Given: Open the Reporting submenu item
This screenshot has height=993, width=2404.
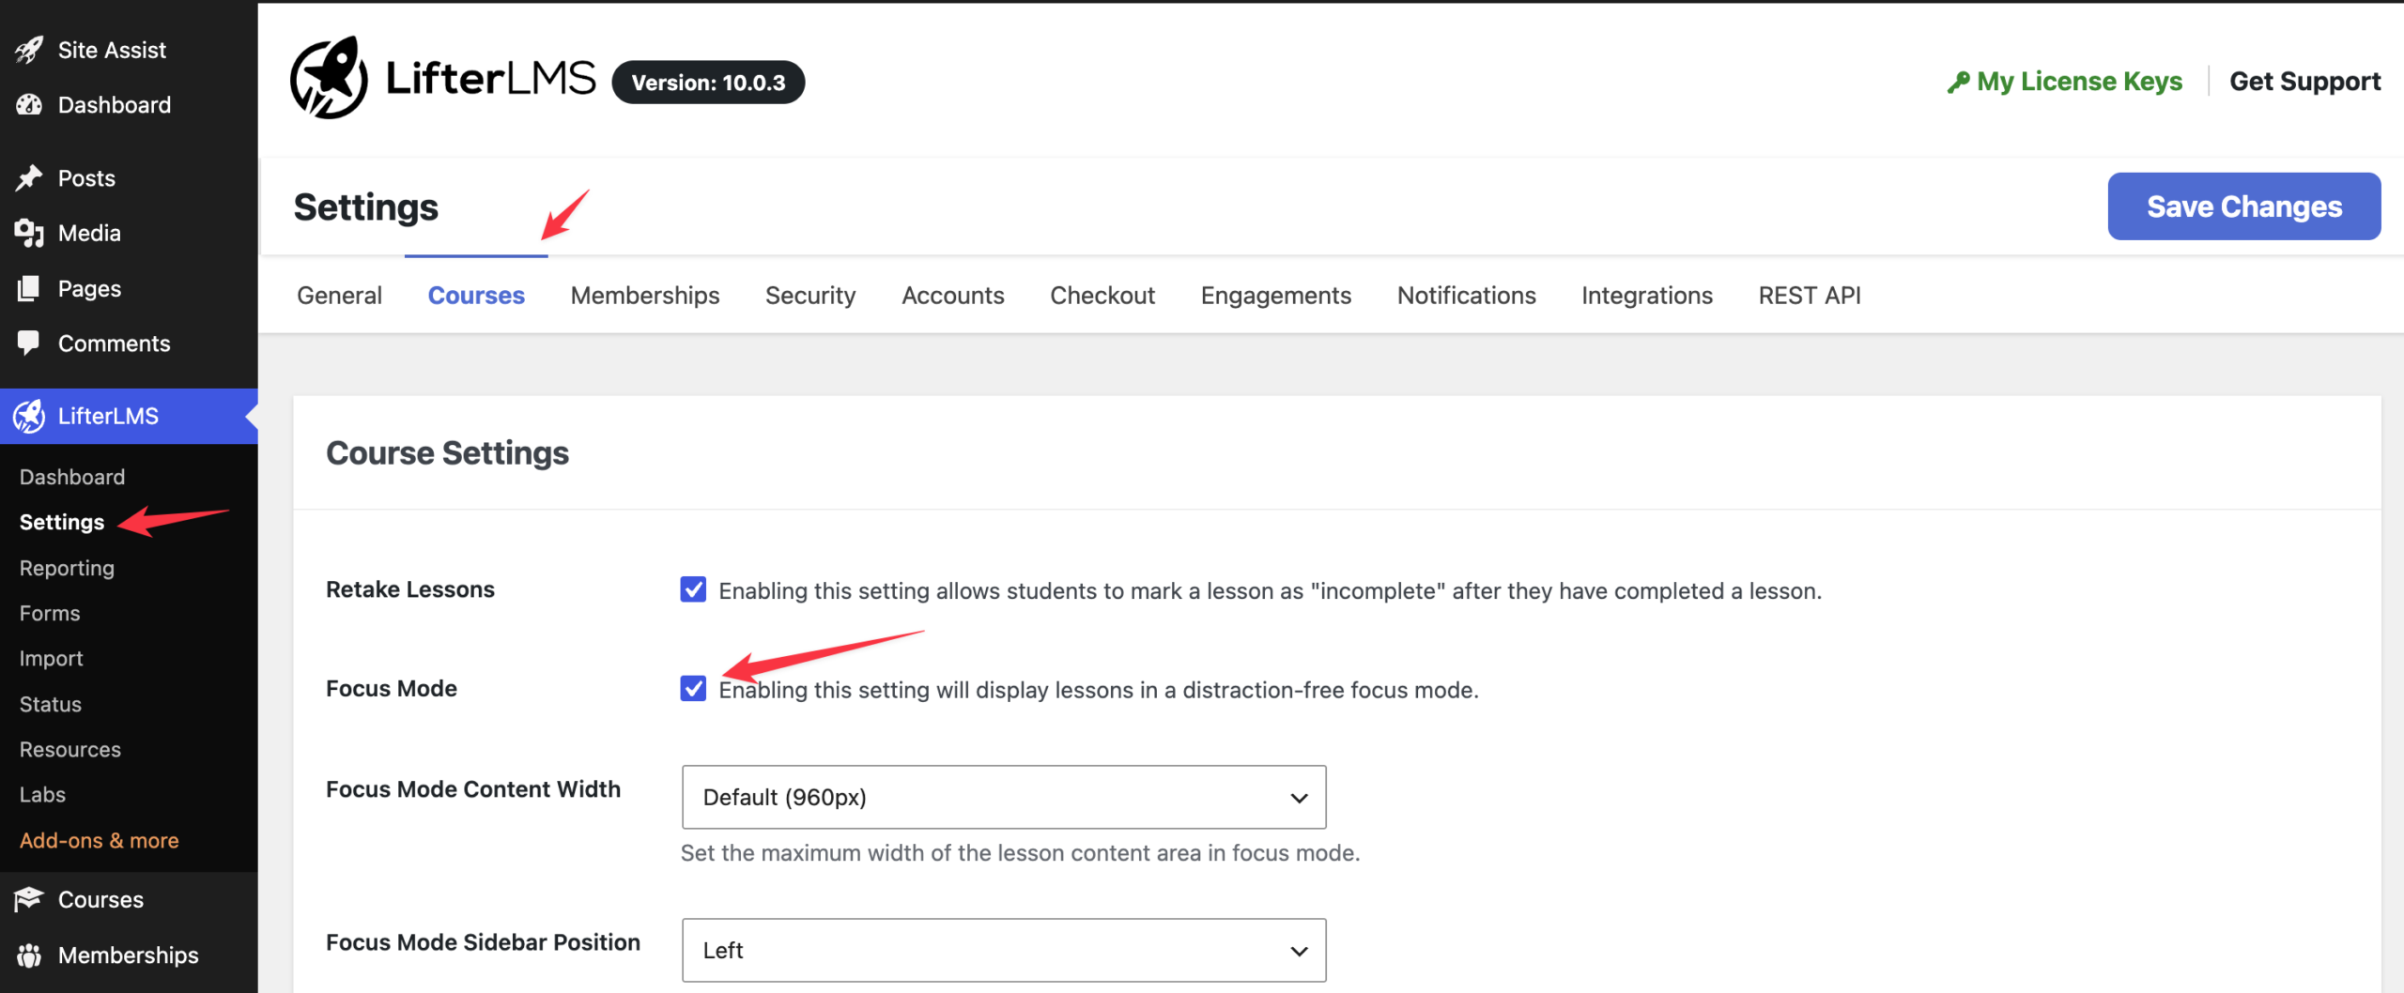Looking at the screenshot, I should (67, 568).
